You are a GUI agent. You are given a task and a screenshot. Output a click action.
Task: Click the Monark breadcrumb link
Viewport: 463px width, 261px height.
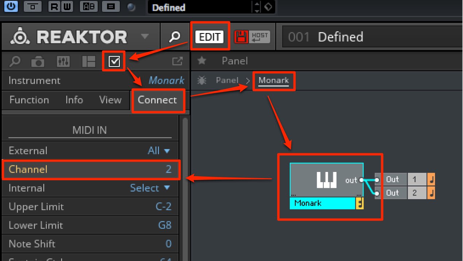(x=273, y=80)
